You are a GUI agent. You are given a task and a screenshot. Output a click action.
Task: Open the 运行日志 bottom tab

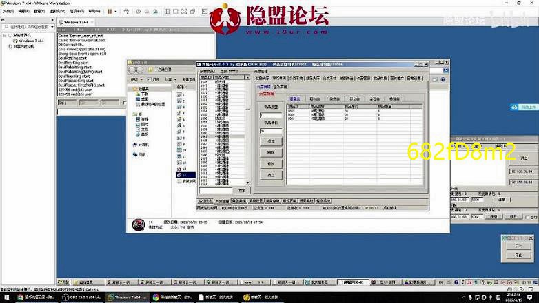205,201
